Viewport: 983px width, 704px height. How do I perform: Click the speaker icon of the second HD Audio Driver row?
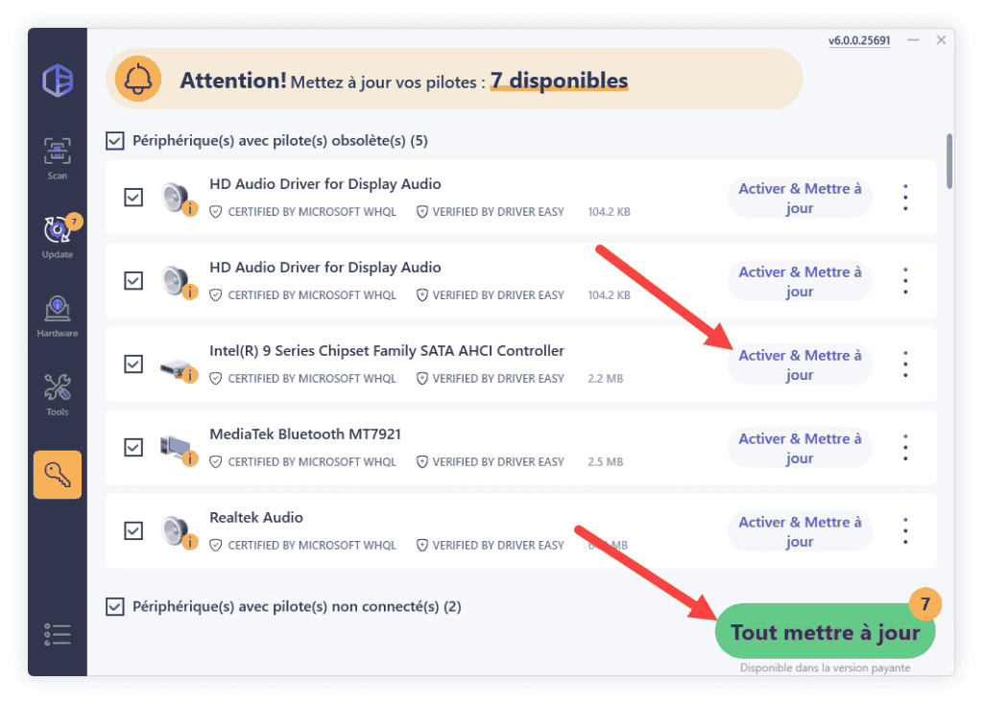[x=178, y=282]
